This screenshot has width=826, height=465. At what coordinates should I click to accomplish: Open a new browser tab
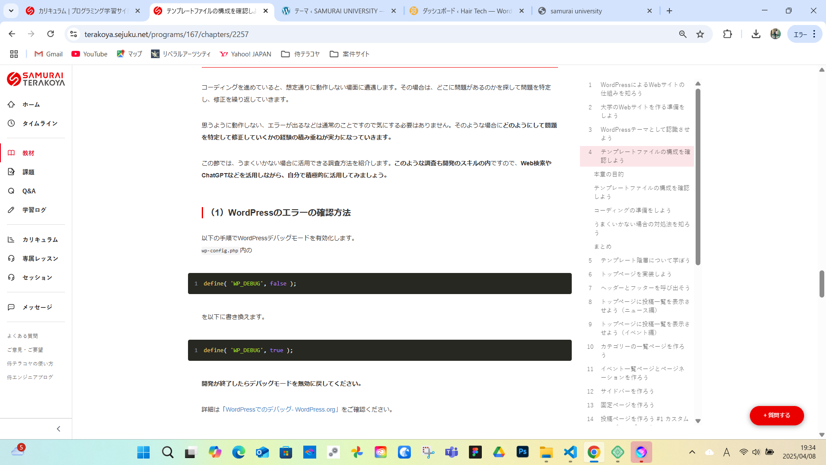(x=669, y=11)
